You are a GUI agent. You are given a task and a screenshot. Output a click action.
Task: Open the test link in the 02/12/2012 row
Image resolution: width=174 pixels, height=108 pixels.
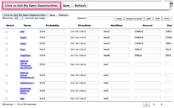click(x=22, y=99)
